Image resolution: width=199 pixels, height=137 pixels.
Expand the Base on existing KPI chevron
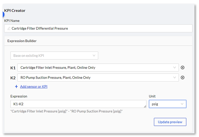[x=94, y=55]
